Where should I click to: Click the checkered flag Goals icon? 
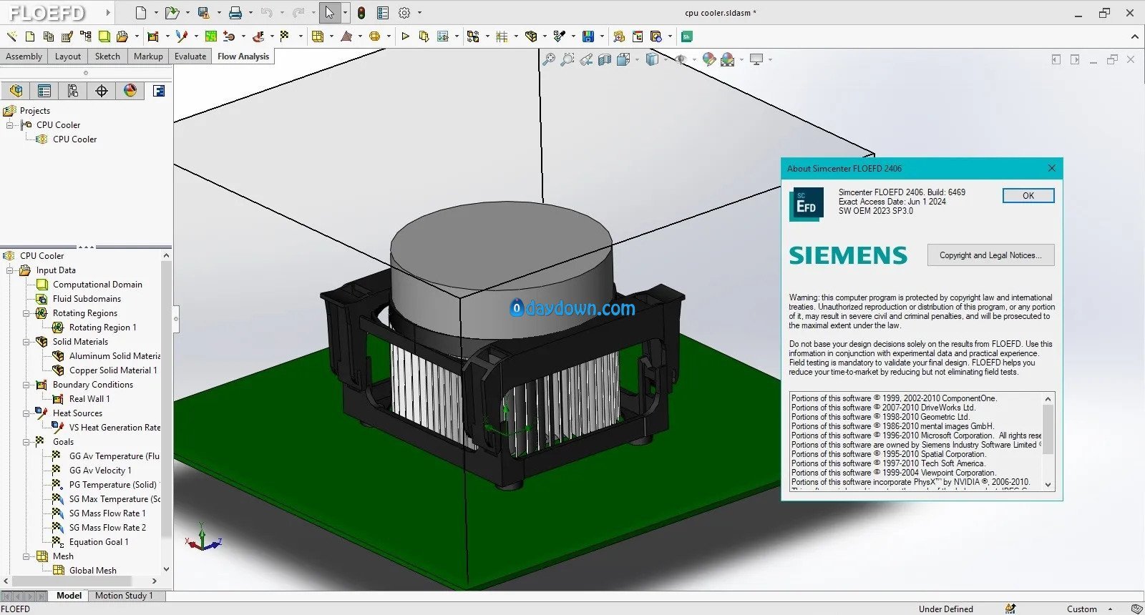(285, 36)
